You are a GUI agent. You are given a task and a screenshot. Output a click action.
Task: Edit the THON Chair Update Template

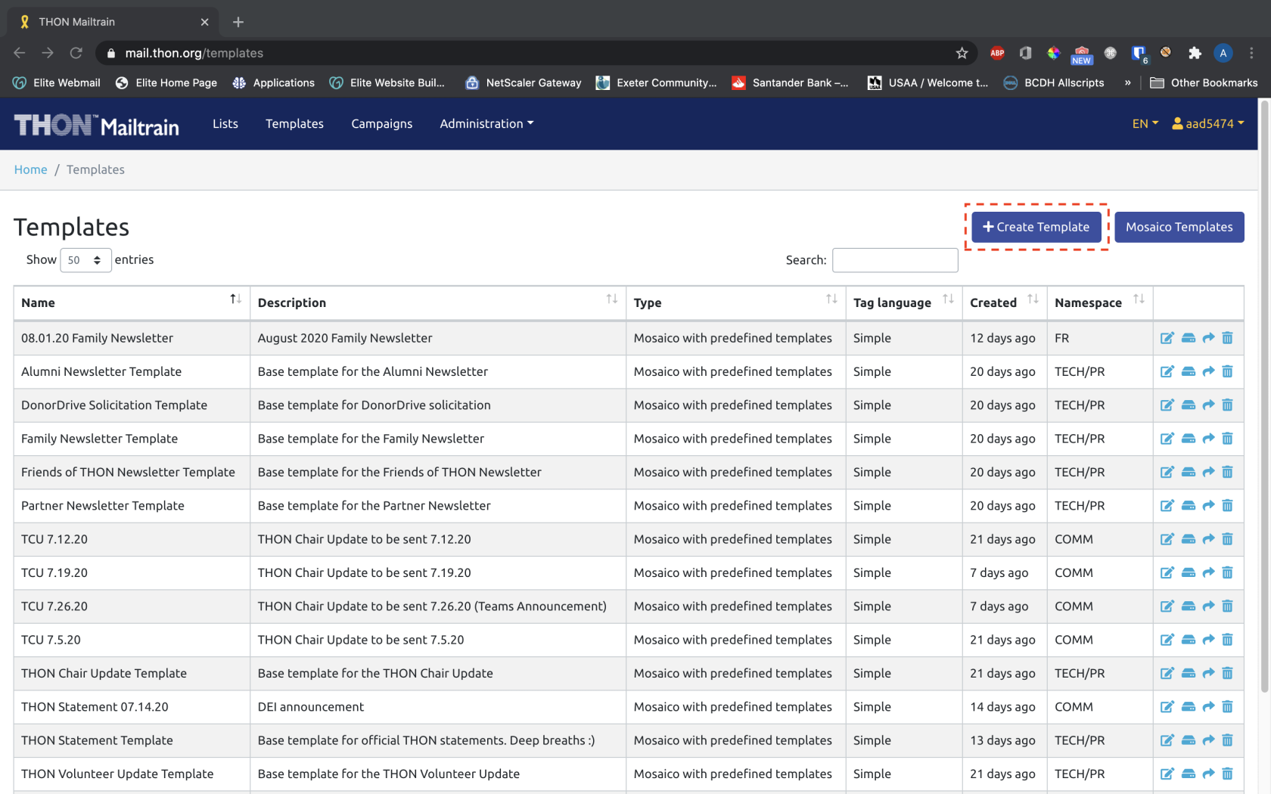[x=1167, y=673]
